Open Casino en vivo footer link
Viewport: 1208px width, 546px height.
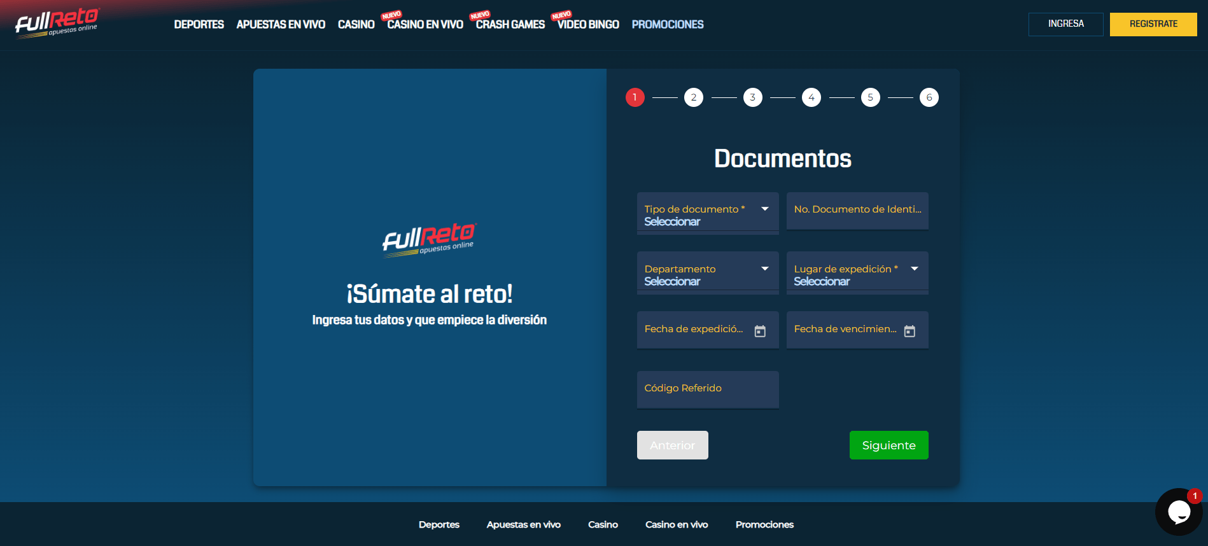(x=677, y=524)
